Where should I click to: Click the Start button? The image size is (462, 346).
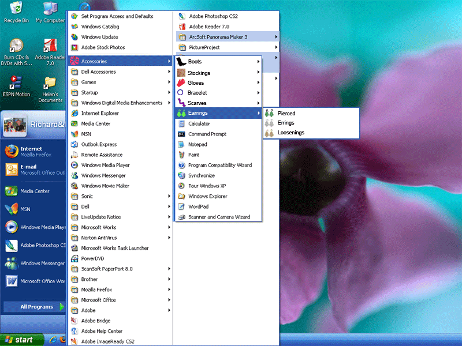point(21,340)
